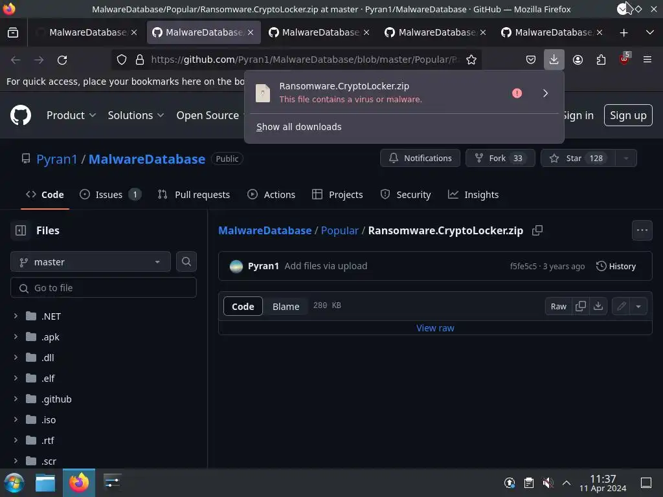The image size is (663, 497).
Task: Switch to the Insights tab
Action: 473,194
